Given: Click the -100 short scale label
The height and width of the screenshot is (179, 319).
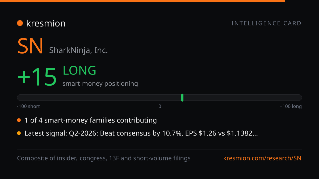Looking at the screenshot, I should click(28, 106).
